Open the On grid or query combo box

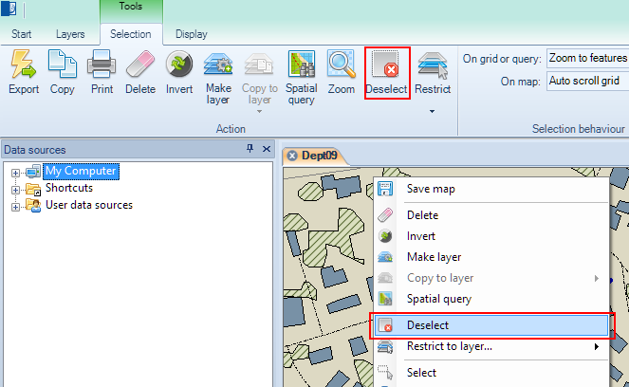pyautogui.click(x=587, y=59)
